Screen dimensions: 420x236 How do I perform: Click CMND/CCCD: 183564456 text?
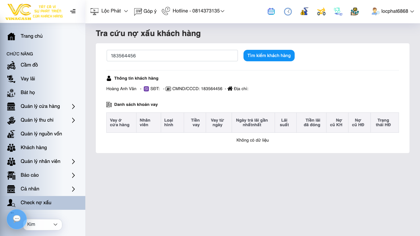click(197, 89)
